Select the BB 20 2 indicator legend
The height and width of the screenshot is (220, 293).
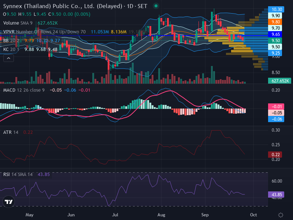click(x=11, y=41)
